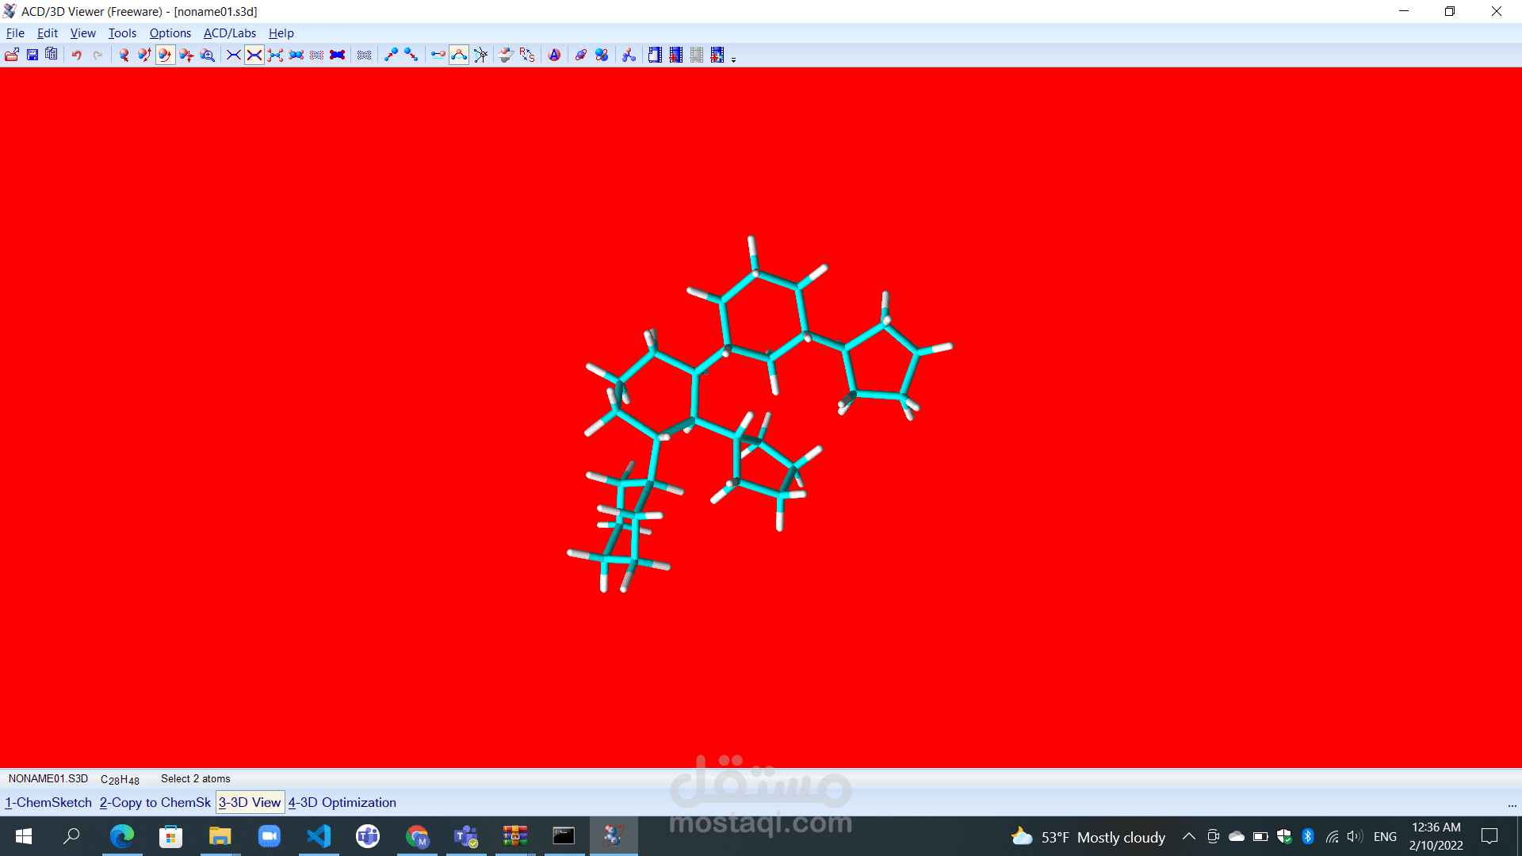This screenshot has width=1522, height=856.
Task: Choose dots surface display icon
Action: click(317, 55)
